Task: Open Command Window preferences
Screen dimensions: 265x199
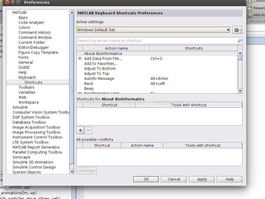Action: [35, 37]
